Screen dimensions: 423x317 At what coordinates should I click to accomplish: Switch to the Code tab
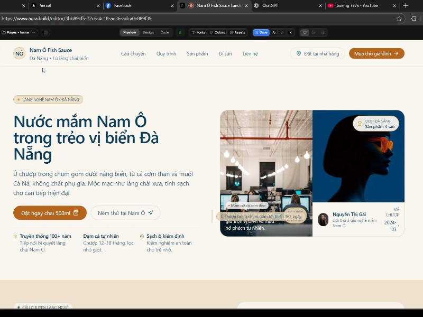pyautogui.click(x=164, y=32)
